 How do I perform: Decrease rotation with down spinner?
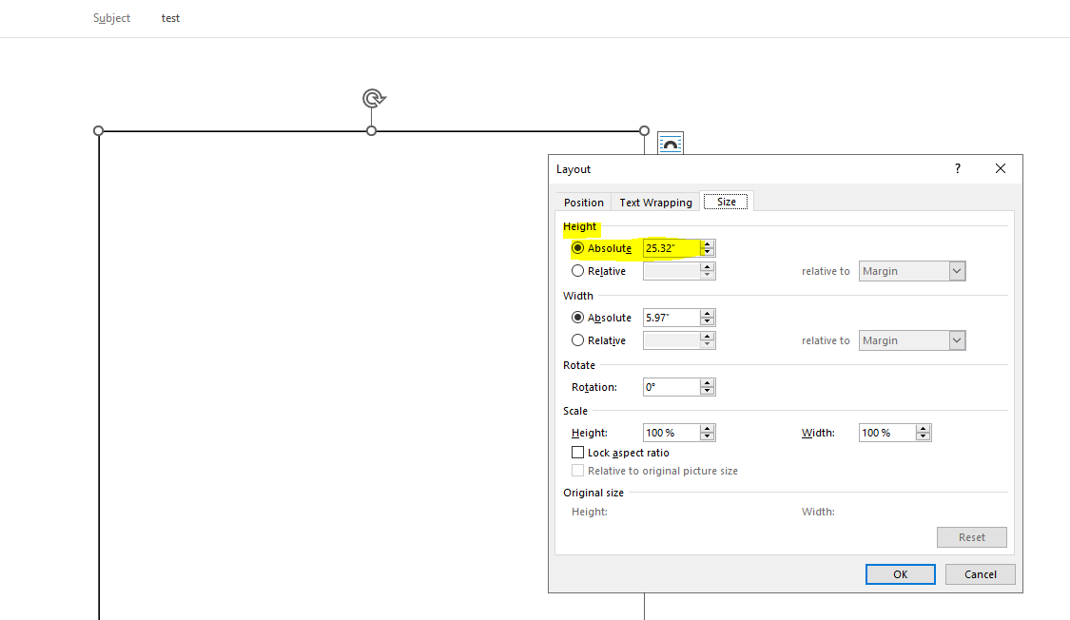708,392
